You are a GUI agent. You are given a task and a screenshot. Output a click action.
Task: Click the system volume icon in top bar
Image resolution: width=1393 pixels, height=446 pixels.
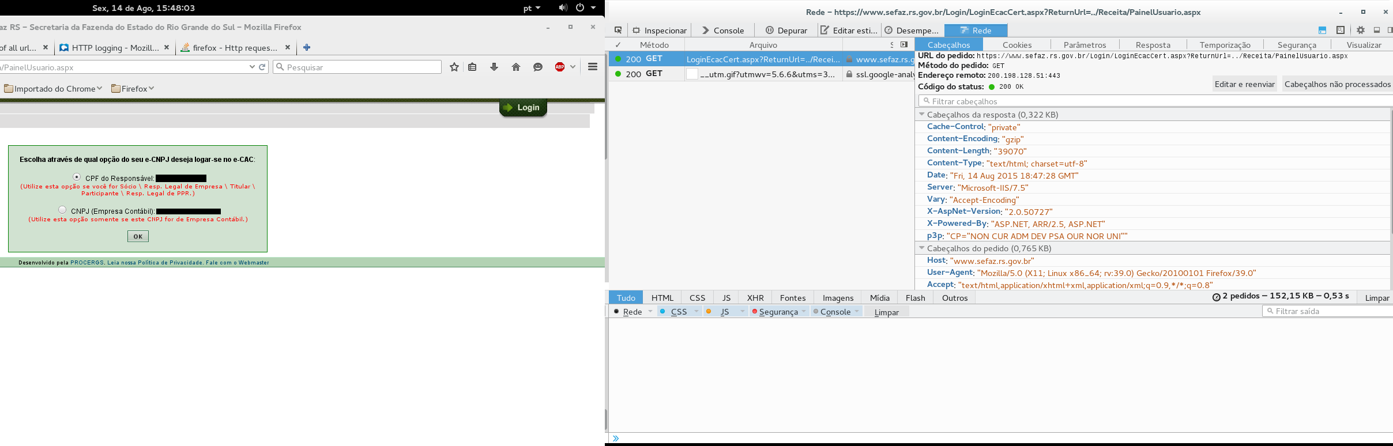[563, 8]
